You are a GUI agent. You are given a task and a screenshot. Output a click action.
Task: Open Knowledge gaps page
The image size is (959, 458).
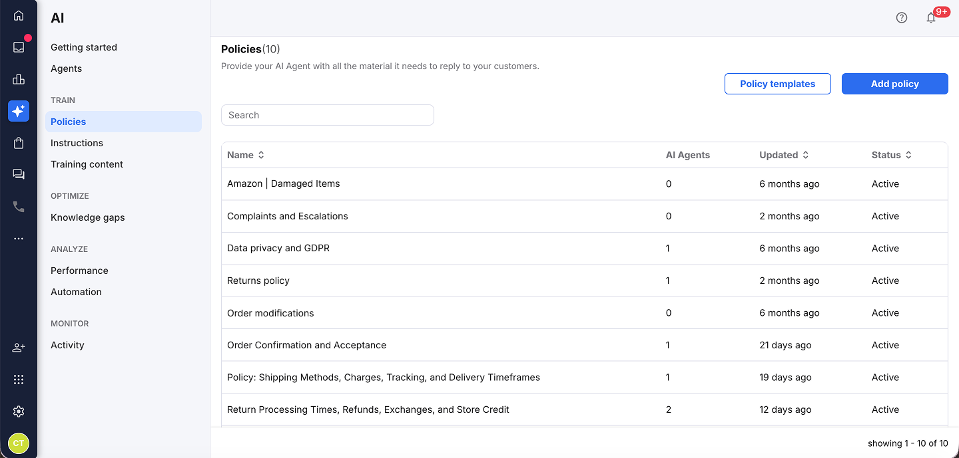tap(88, 217)
